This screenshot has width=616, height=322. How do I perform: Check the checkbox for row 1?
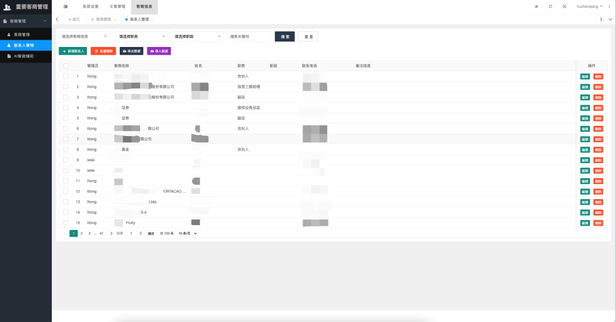pos(66,76)
